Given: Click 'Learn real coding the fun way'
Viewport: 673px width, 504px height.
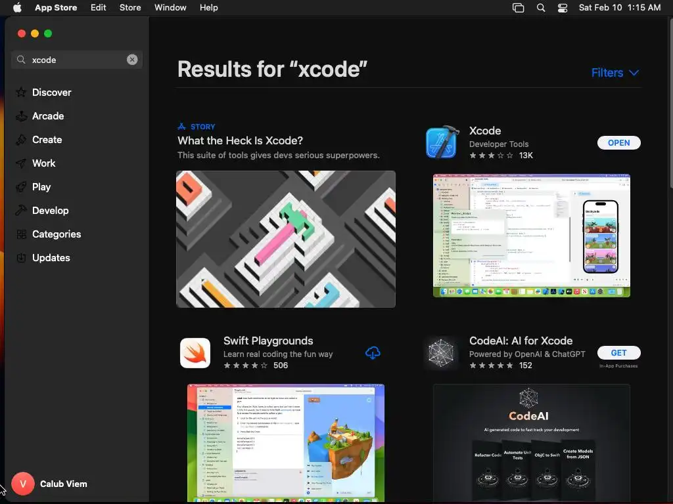Looking at the screenshot, I should coord(278,354).
